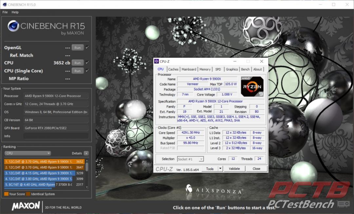The height and width of the screenshot is (214, 354).
Task: Click the GFX Board GeForce RTX 2080 field
Action: click(56, 128)
